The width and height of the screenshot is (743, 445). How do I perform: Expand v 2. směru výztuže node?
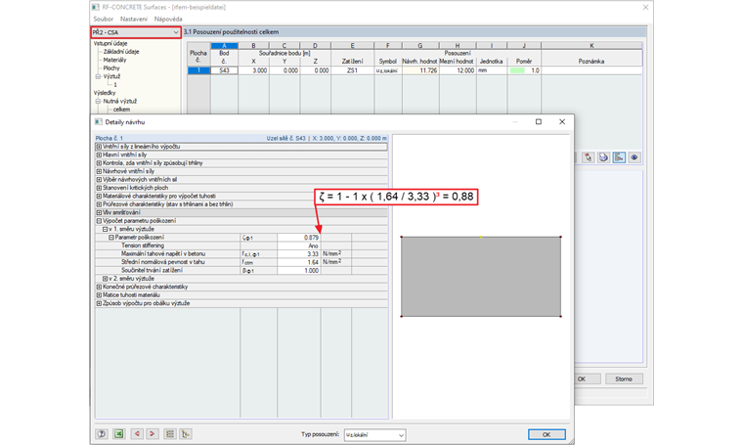pyautogui.click(x=106, y=279)
